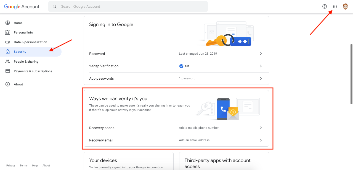Click the 'Signing in to Google' heading
The image size is (353, 170).
(x=111, y=24)
